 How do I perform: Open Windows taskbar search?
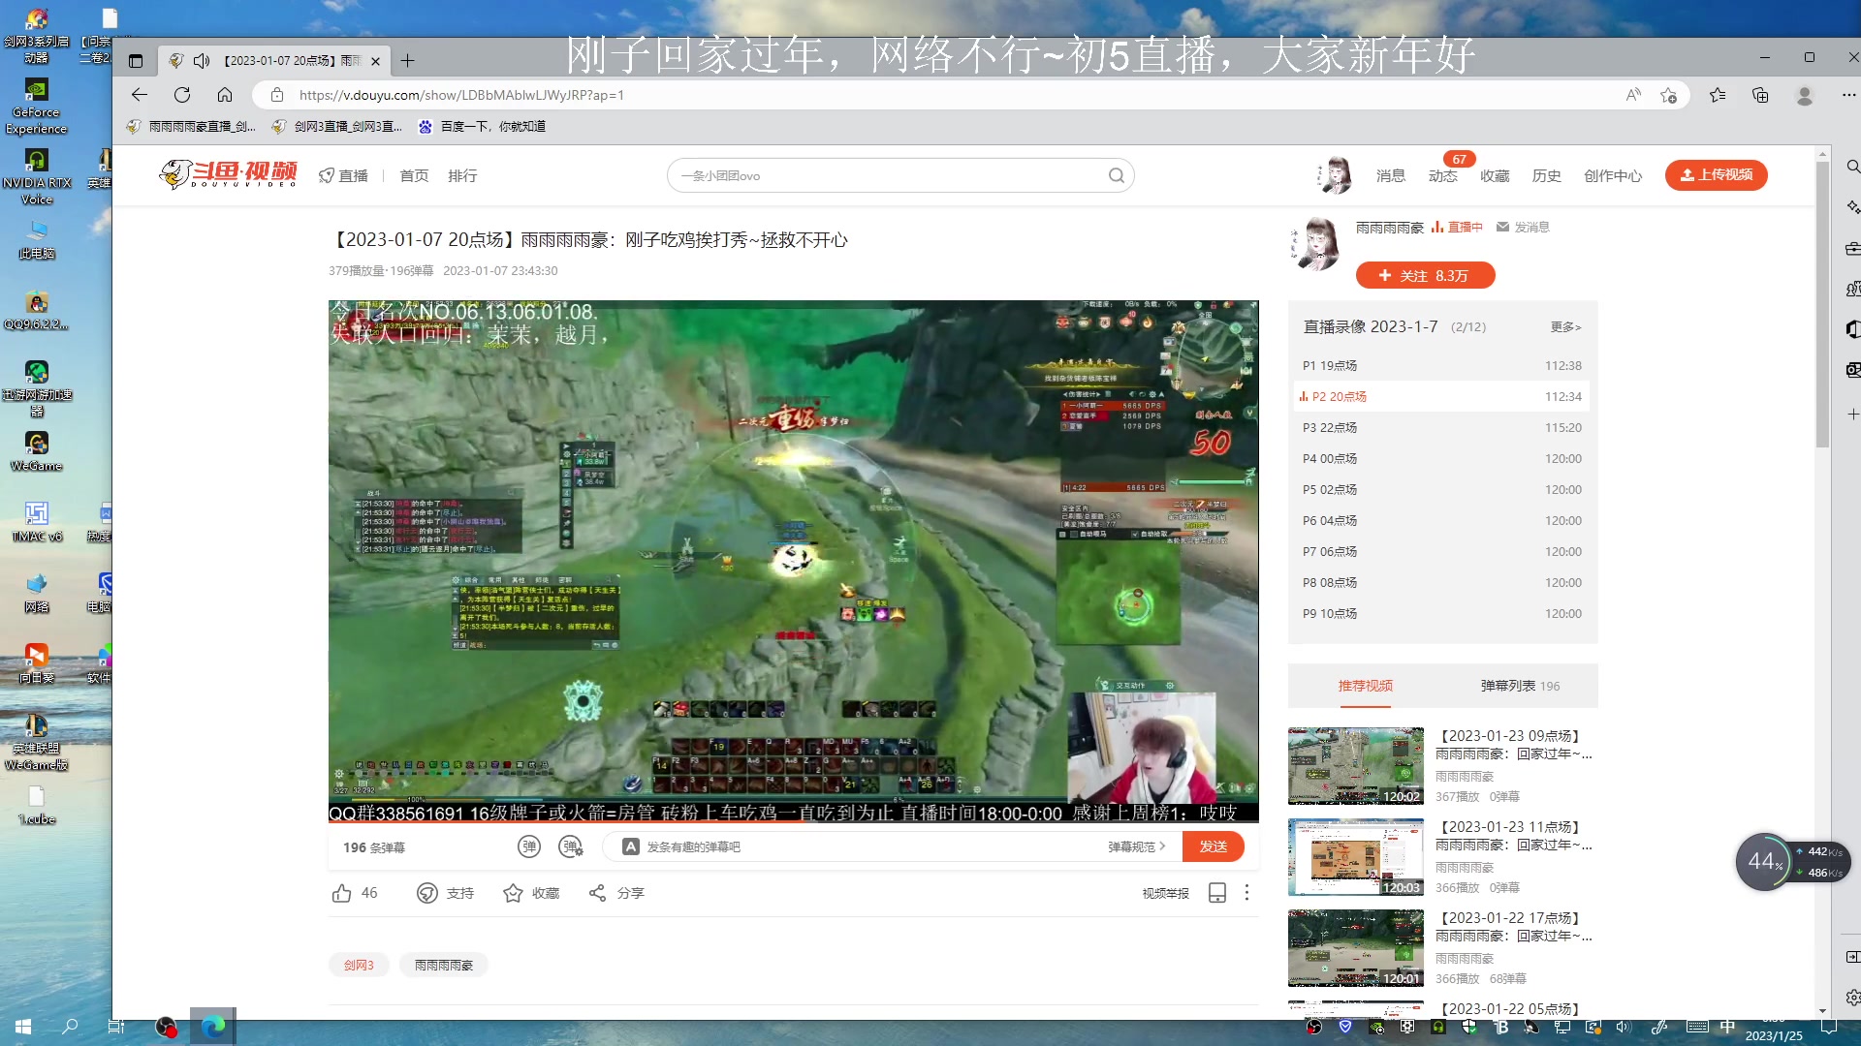pos(70,1026)
